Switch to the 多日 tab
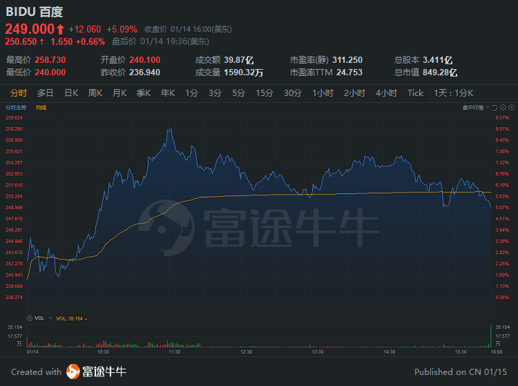 (x=46, y=93)
